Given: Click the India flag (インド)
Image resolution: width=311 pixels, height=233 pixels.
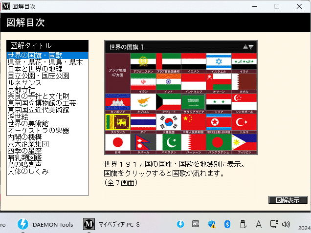Looking at the screenshot, I should (168, 81).
